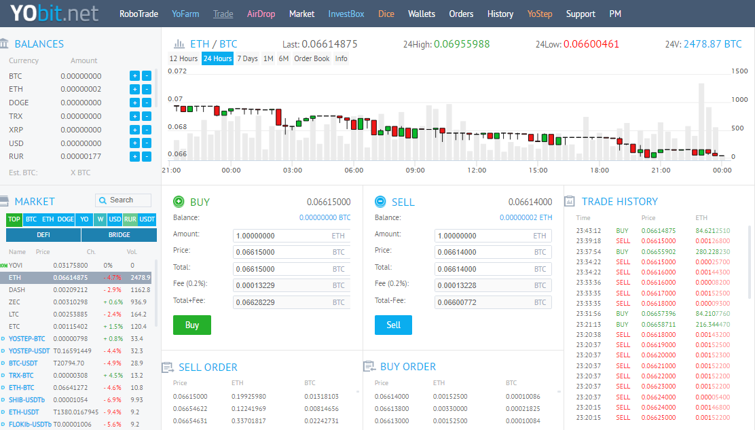Screen dimensions: 755x430
Task: Click the green Buy button
Action: point(192,325)
